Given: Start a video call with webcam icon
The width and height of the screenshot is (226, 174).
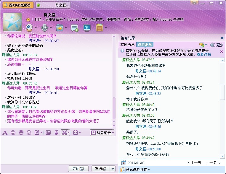Looking at the screenshot, I should tap(29, 27).
